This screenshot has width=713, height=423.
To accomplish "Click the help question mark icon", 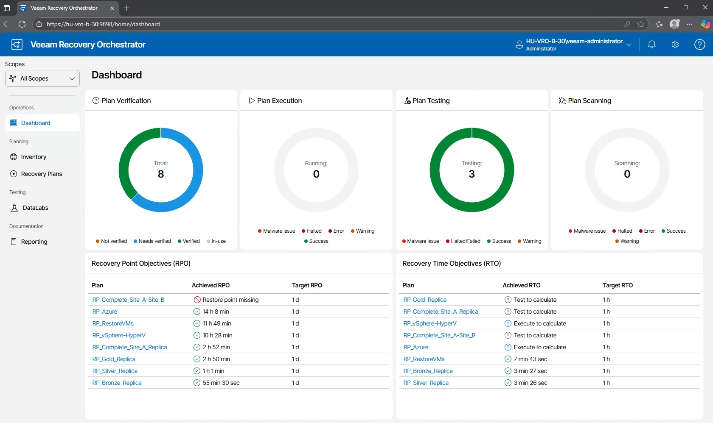I will click(699, 45).
